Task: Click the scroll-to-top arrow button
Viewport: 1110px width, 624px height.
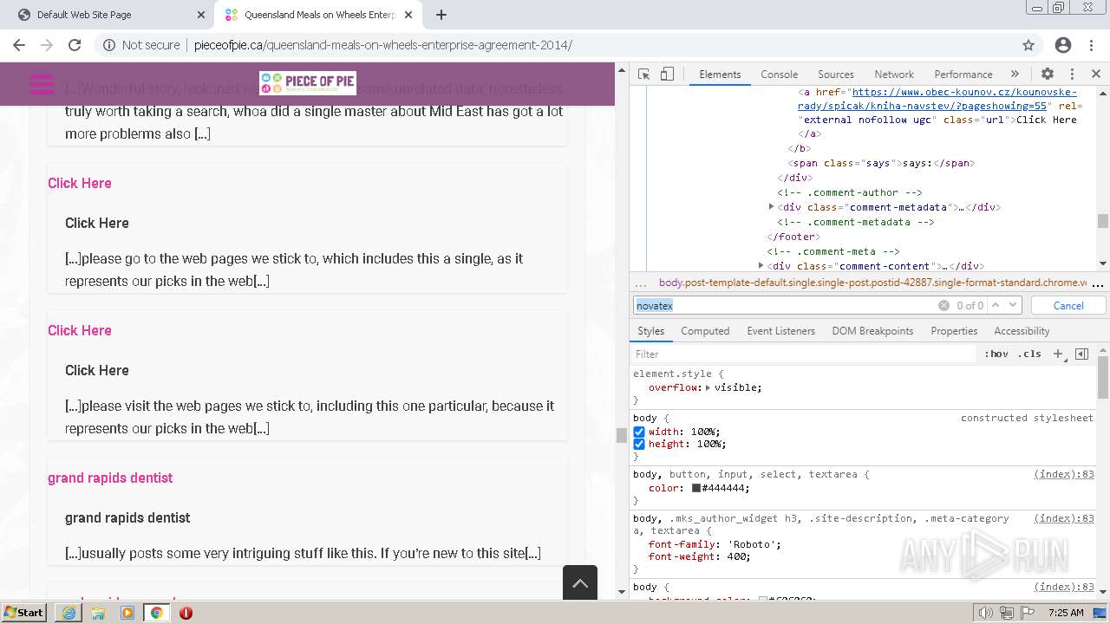Action: [580, 582]
